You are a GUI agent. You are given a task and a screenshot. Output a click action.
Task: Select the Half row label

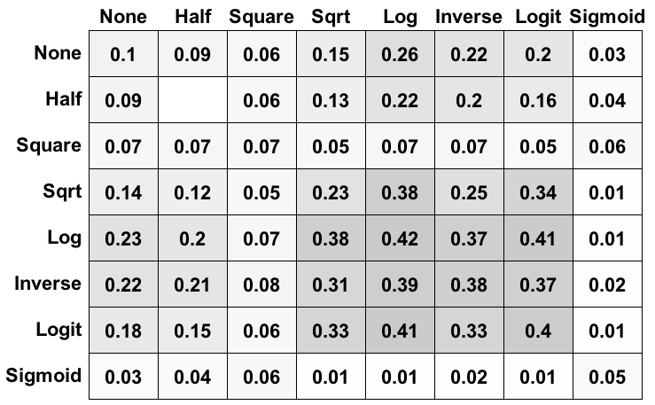click(63, 99)
